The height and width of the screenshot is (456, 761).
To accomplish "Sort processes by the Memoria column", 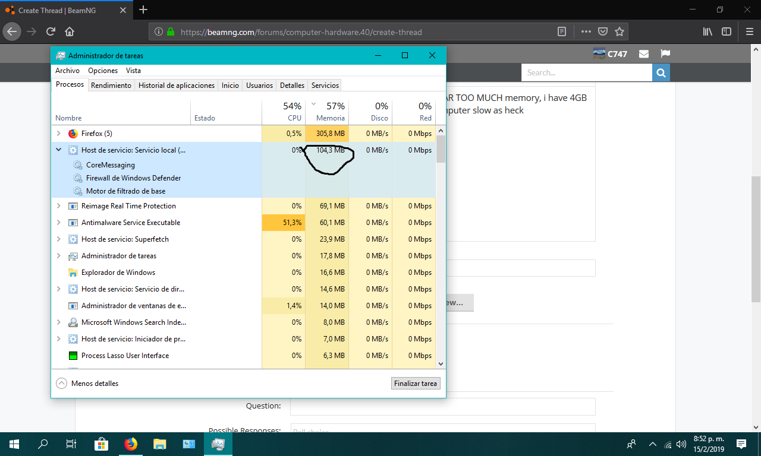I will pyautogui.click(x=327, y=112).
